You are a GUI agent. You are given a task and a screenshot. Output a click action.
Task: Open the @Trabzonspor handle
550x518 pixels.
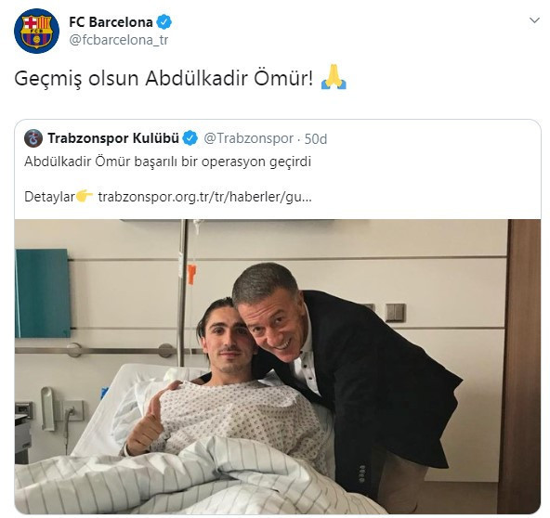[x=248, y=138]
